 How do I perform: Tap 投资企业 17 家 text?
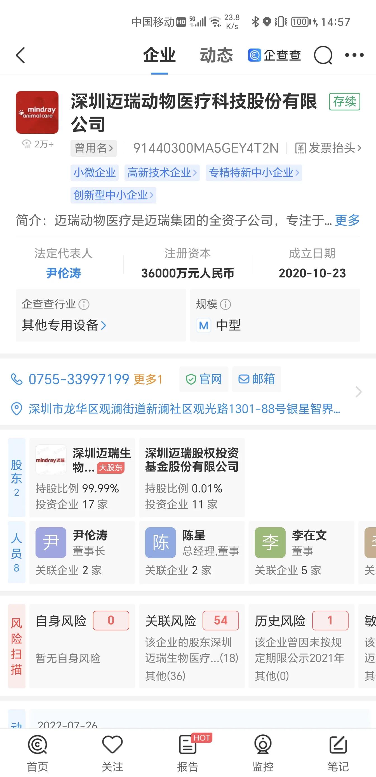click(x=72, y=504)
